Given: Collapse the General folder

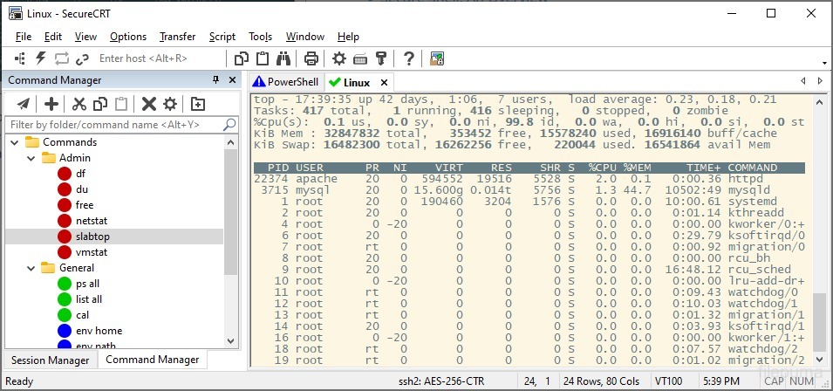Looking at the screenshot, I should (x=31, y=268).
